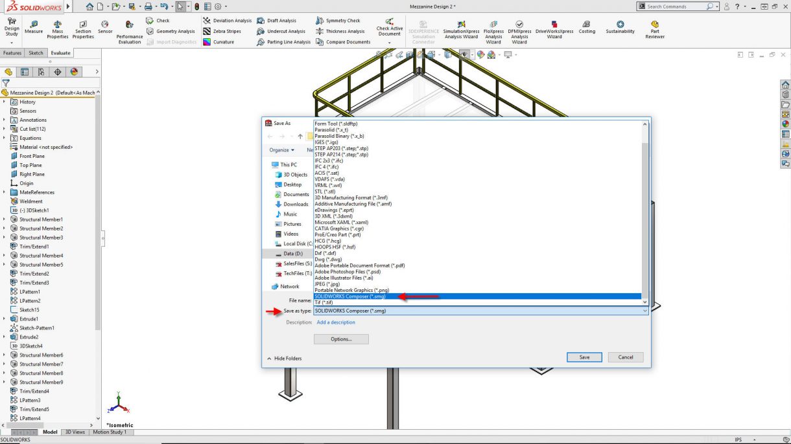791x444 pixels.
Task: Open the Organize dropdown menu
Action: tap(282, 150)
